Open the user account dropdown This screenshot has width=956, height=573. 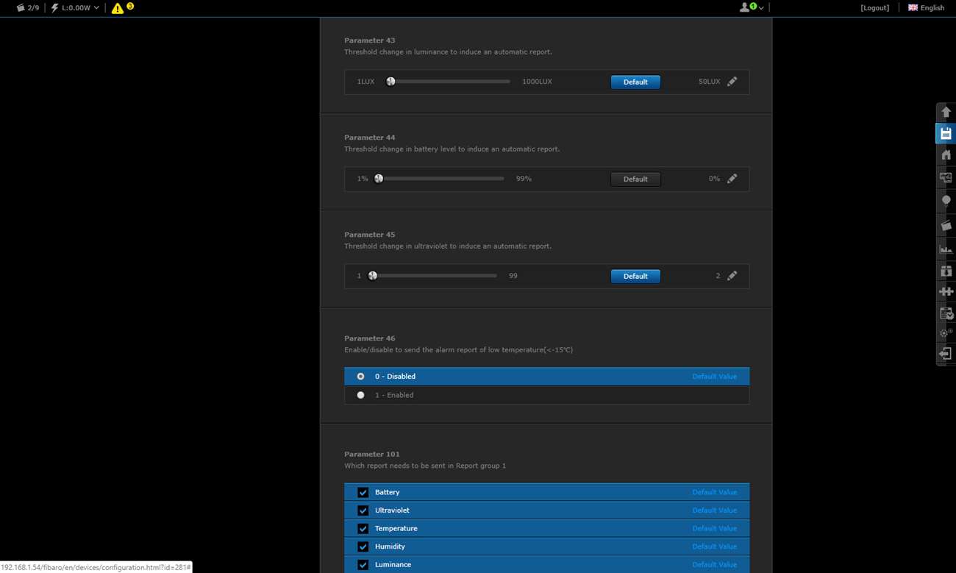click(751, 7)
